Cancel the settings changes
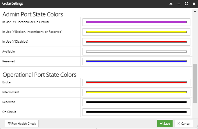This screenshot has height=129, width=198. pos(184,123)
